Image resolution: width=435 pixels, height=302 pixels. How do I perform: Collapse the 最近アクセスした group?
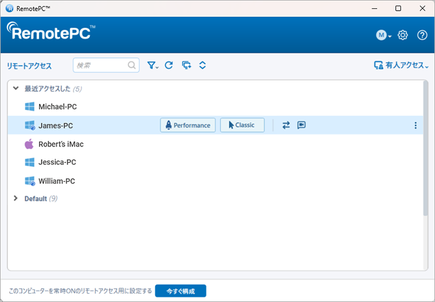(16, 89)
